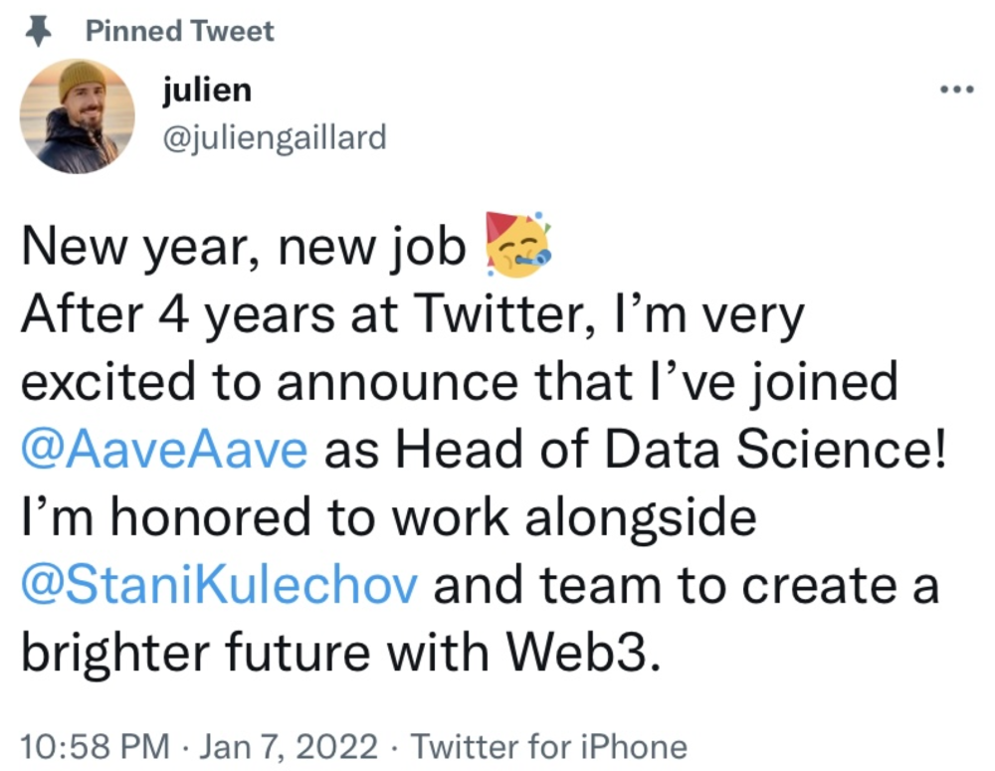Open the @AaveAave mention

pos(164,450)
